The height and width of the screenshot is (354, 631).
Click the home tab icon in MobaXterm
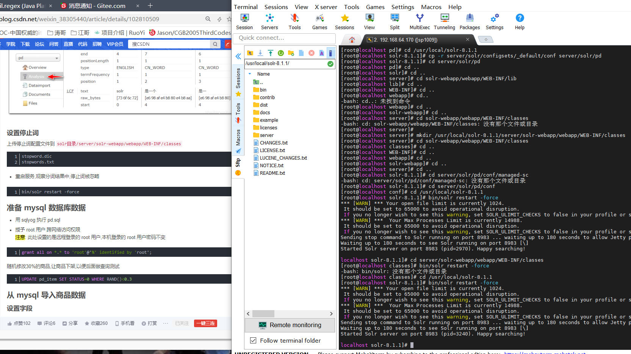[x=352, y=40]
